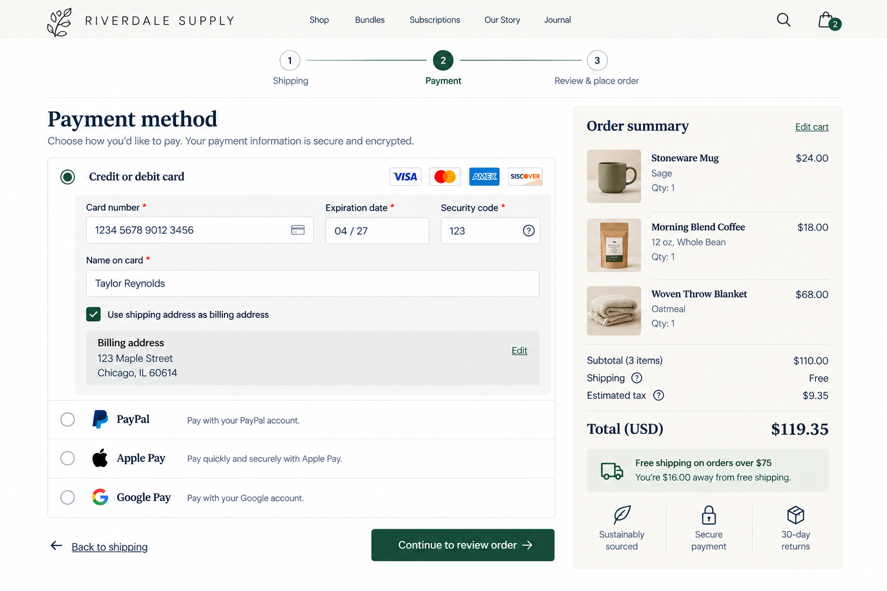Click the Card number input field
Viewport: 887px width, 591px height.
coord(200,230)
